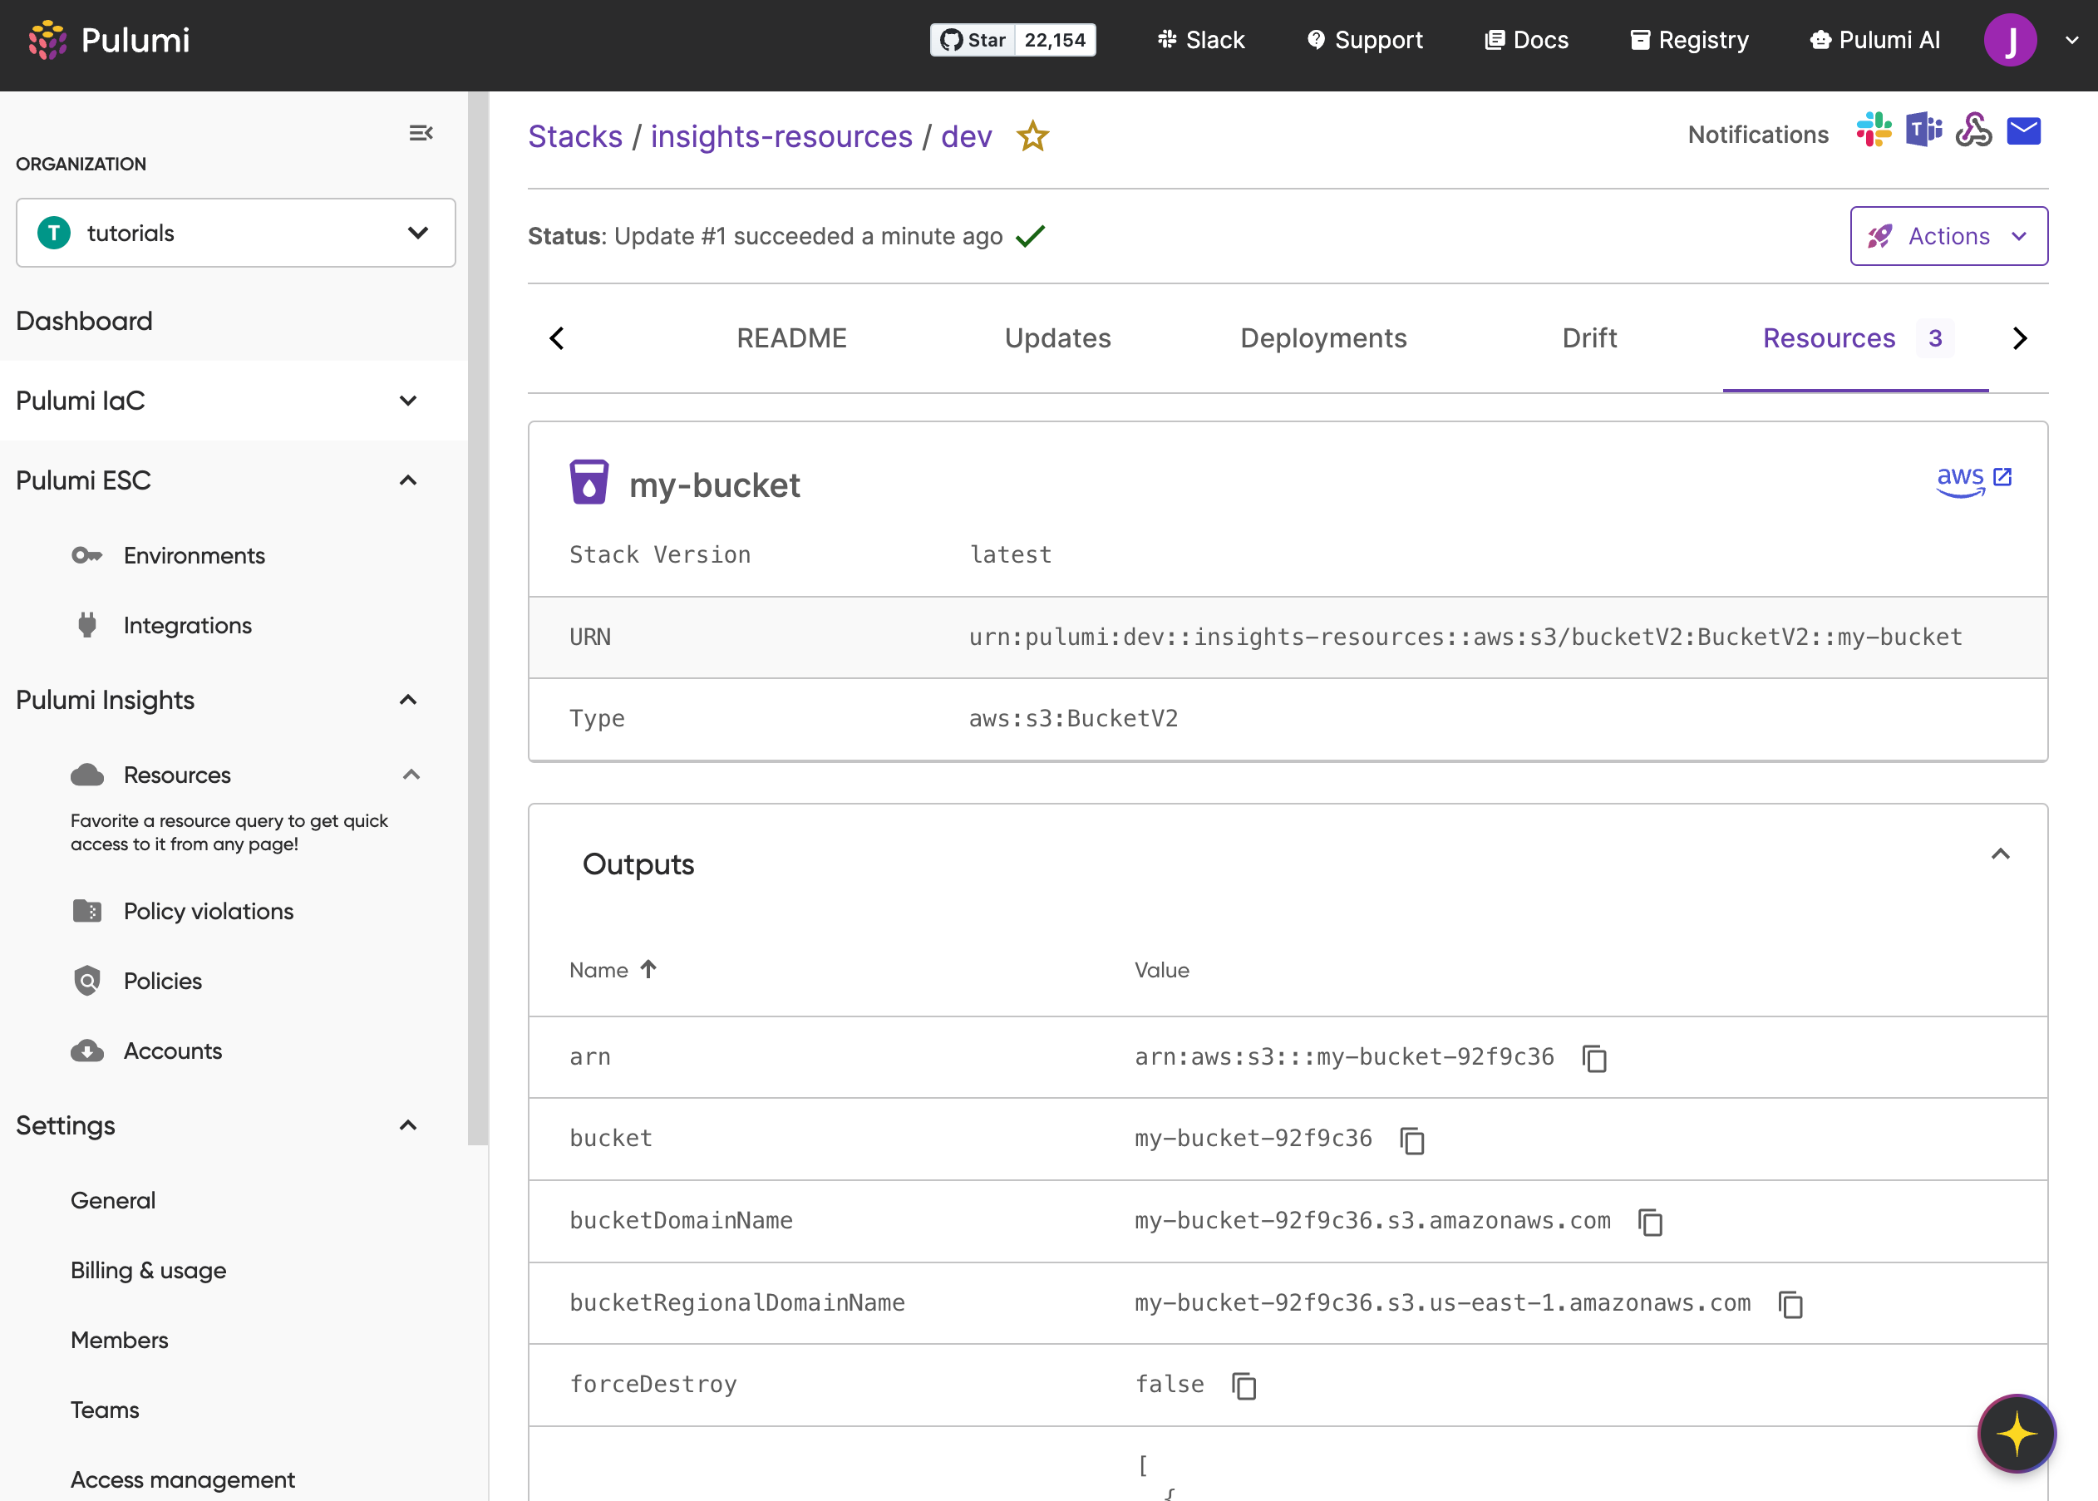Click the Stack Version latest value

(1010, 554)
